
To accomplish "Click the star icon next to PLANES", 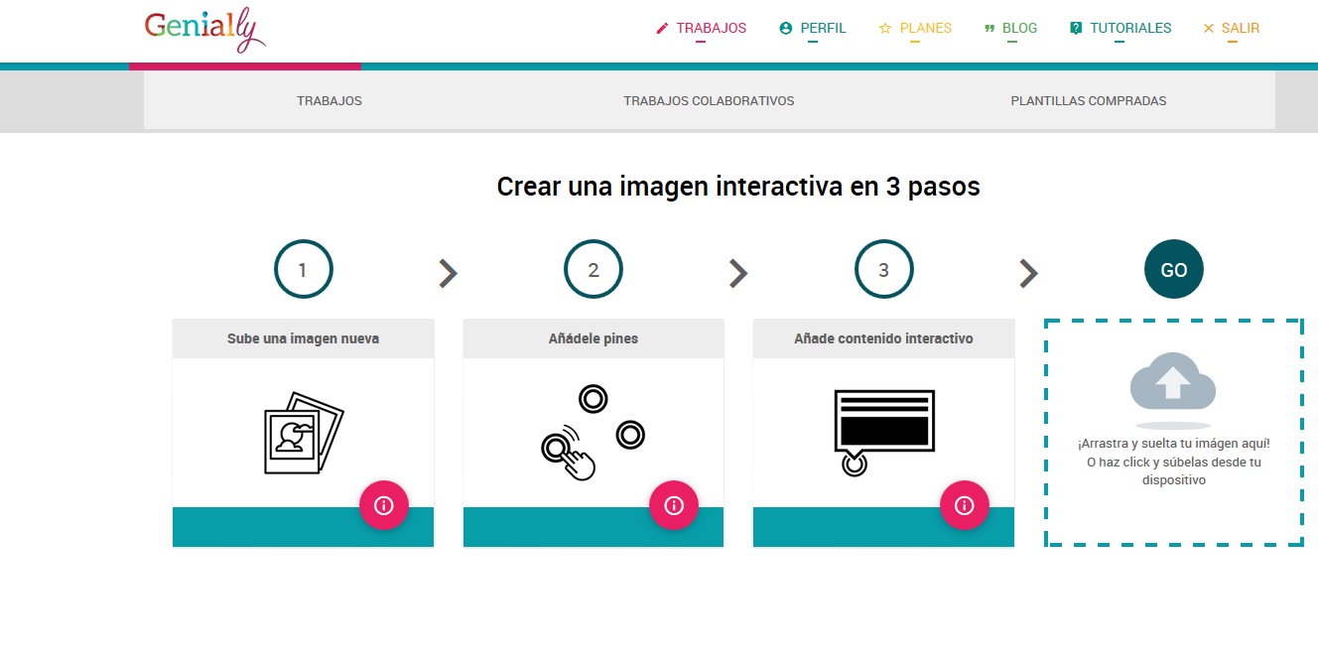I will tap(883, 28).
